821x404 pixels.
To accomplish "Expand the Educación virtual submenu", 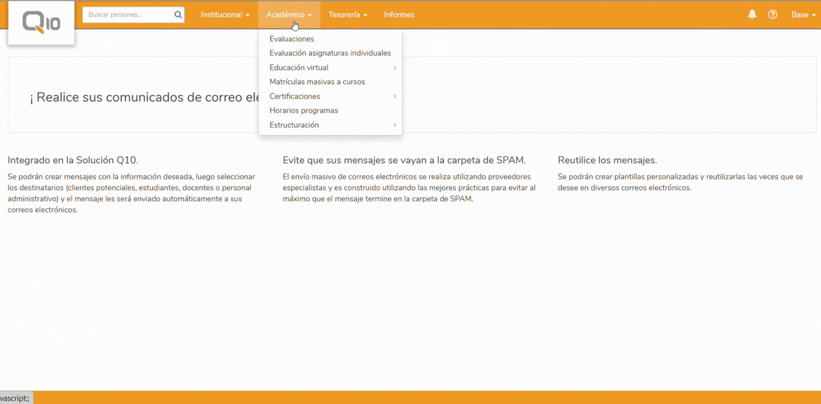I will (299, 68).
